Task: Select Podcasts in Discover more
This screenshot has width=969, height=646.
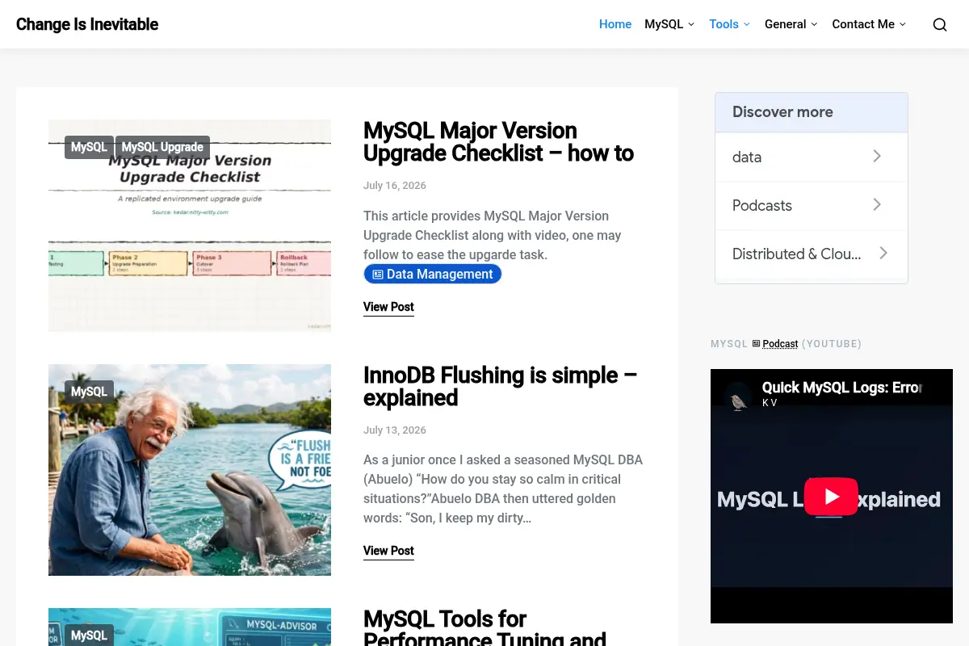Action: [x=812, y=205]
